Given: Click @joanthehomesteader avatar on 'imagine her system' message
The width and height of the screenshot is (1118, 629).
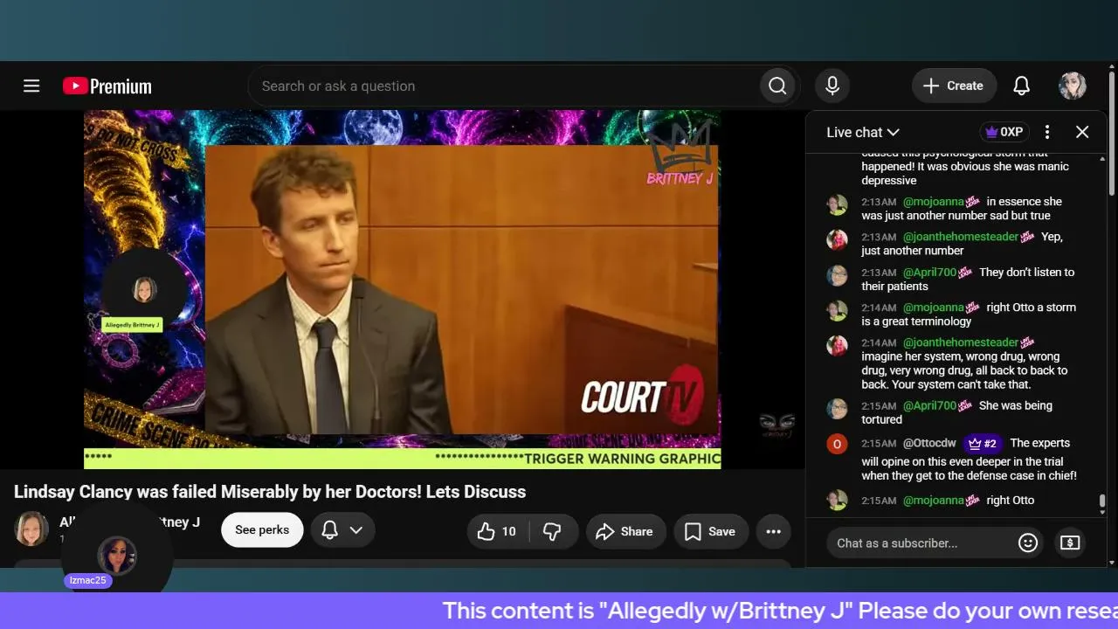Looking at the screenshot, I should coord(837,345).
